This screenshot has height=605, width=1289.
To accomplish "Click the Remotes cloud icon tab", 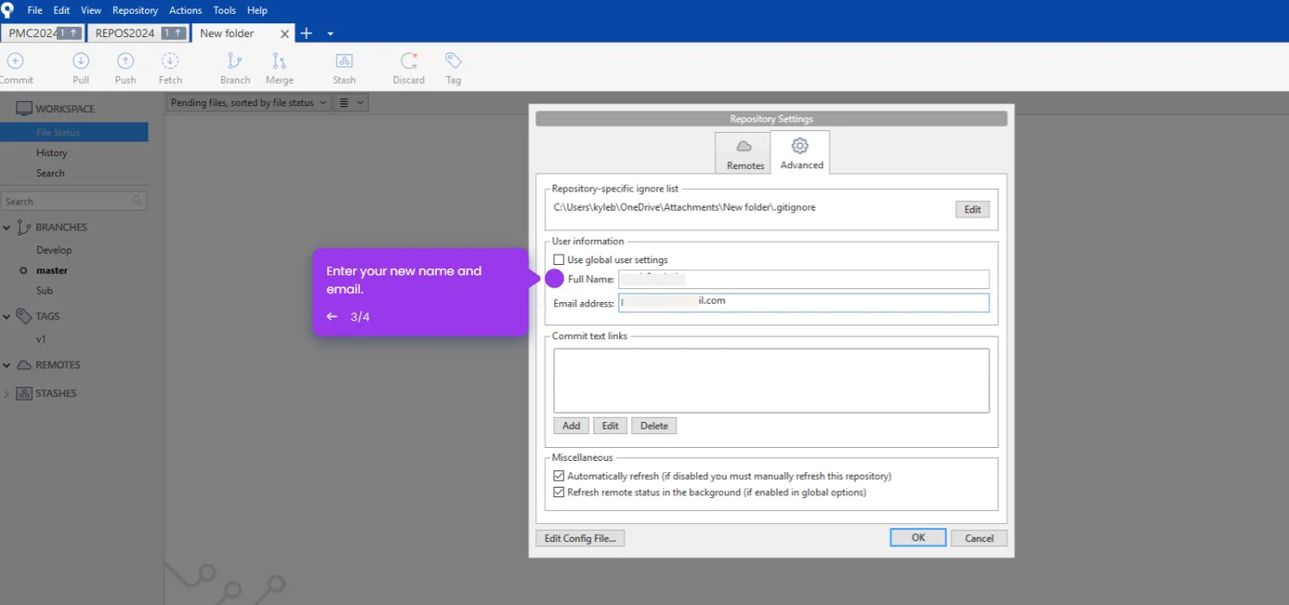I will 745,154.
